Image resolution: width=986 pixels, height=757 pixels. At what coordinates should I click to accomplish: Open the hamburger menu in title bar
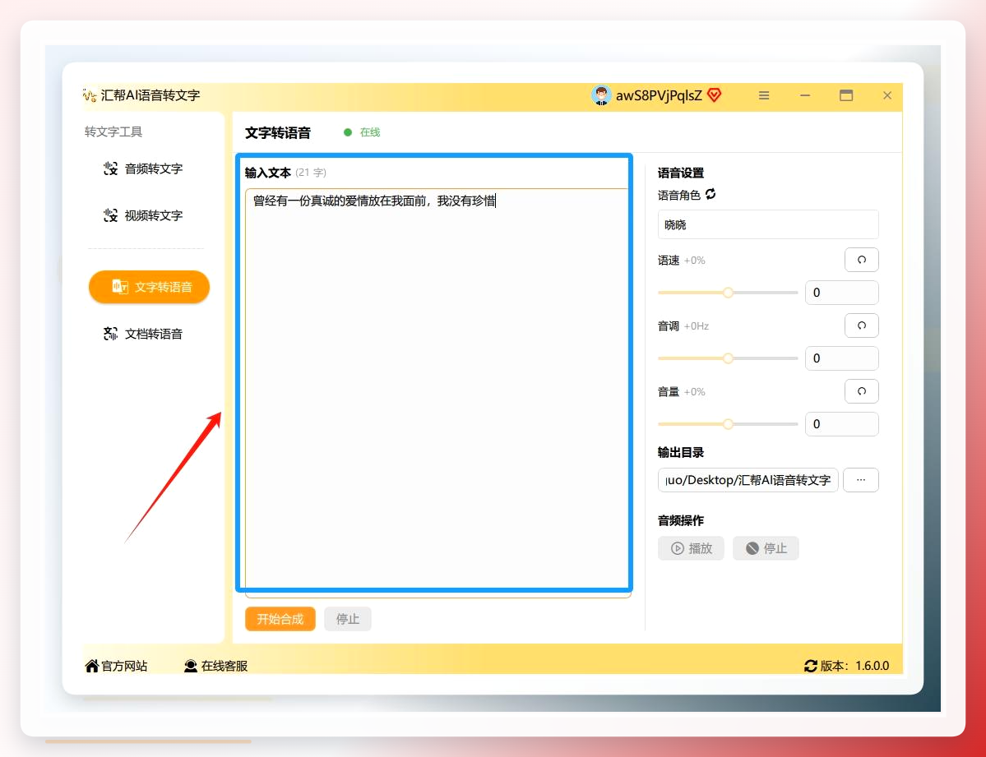click(764, 95)
